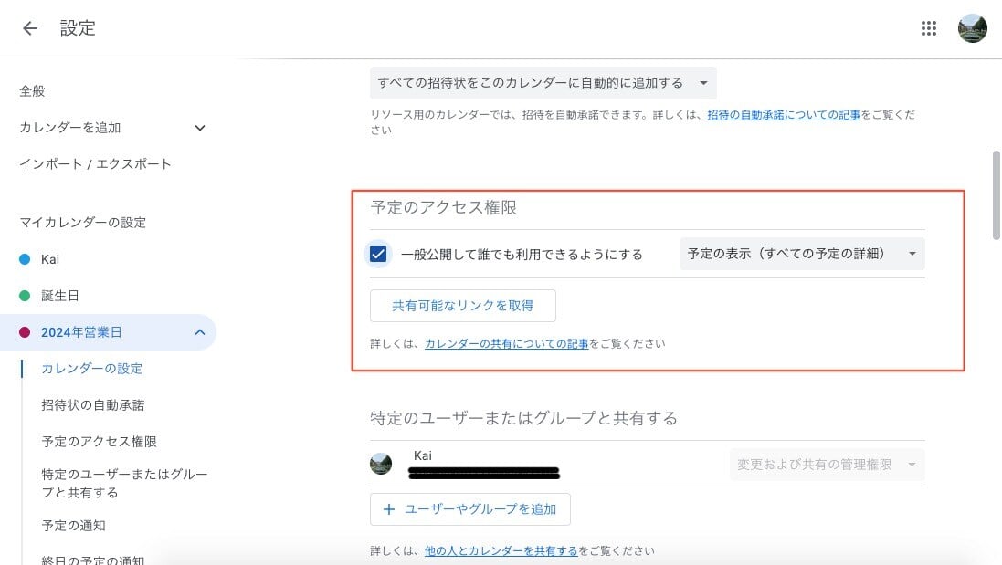
Task: Open the account profile avatar menu
Action: coord(973,28)
